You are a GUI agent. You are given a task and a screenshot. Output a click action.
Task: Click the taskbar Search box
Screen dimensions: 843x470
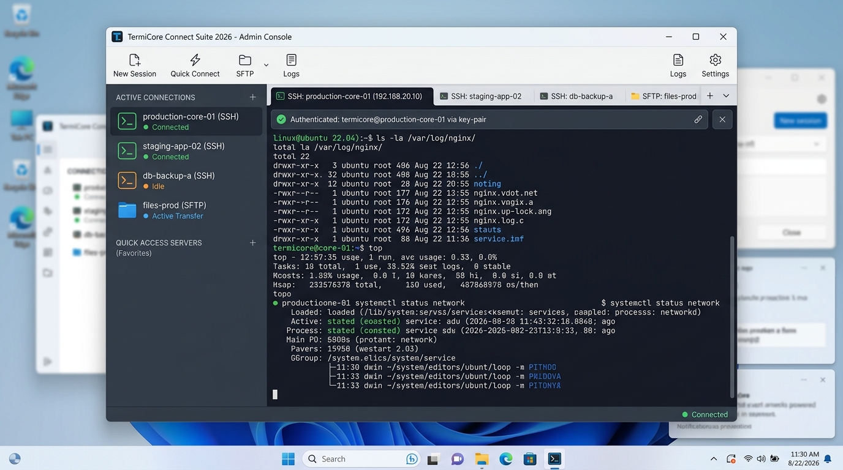point(362,459)
